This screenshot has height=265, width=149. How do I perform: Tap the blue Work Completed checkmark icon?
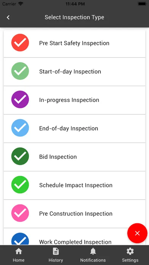pos(20,239)
